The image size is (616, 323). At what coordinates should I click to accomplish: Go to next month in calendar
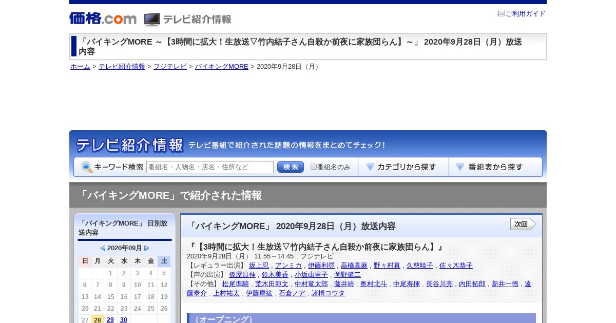[x=147, y=248]
